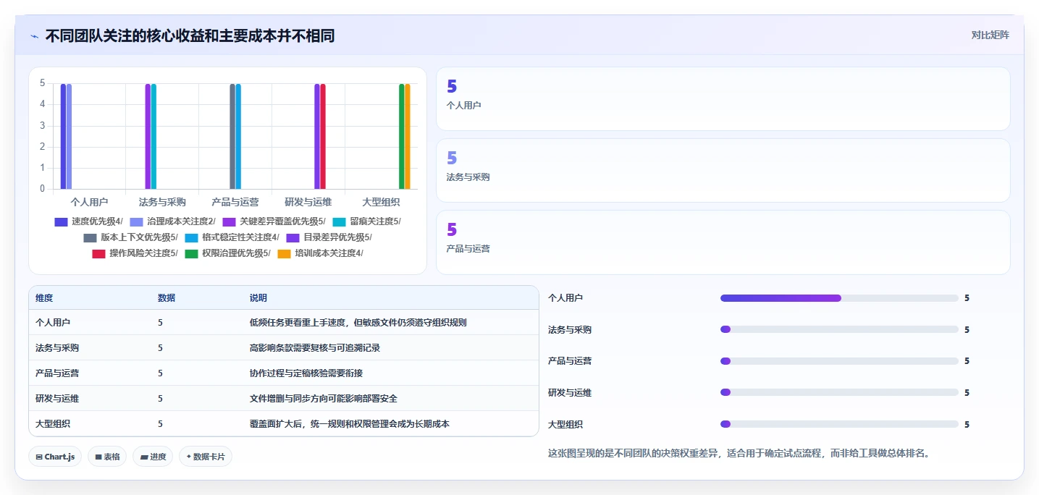The width and height of the screenshot is (1039, 495).
Task: Click the 法务与采购 progress bar
Action: tap(839, 329)
